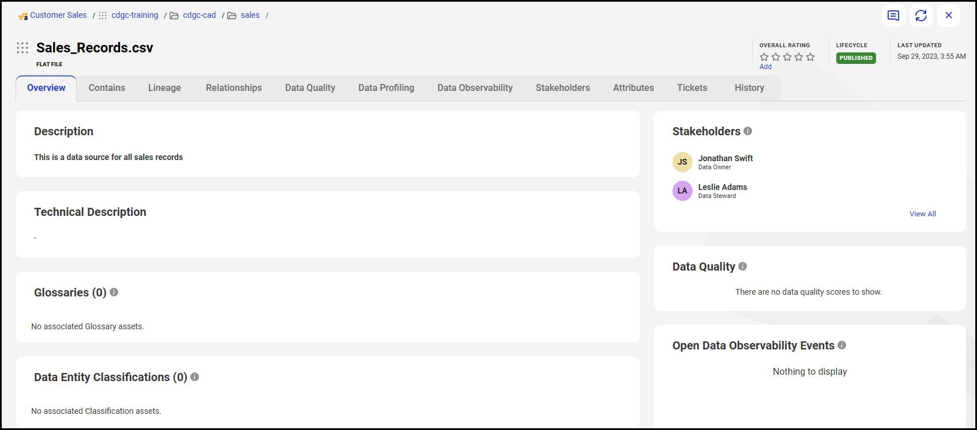Click the description text about sales records
This screenshot has height=430, width=977.
[x=108, y=157]
